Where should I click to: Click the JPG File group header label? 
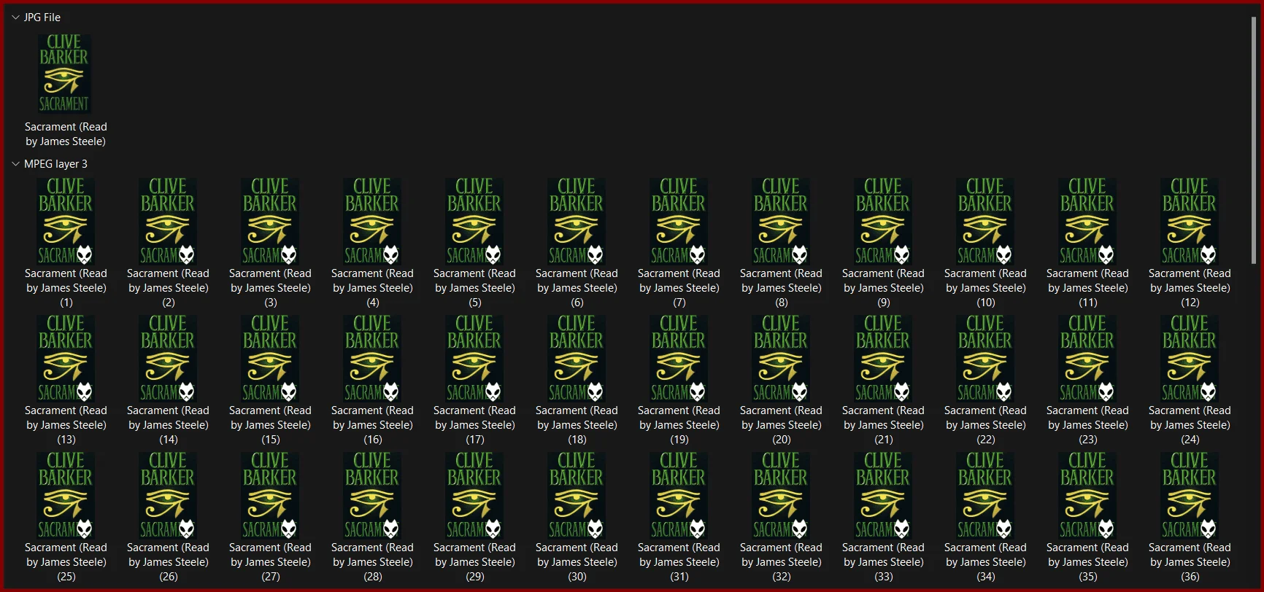[x=42, y=17]
